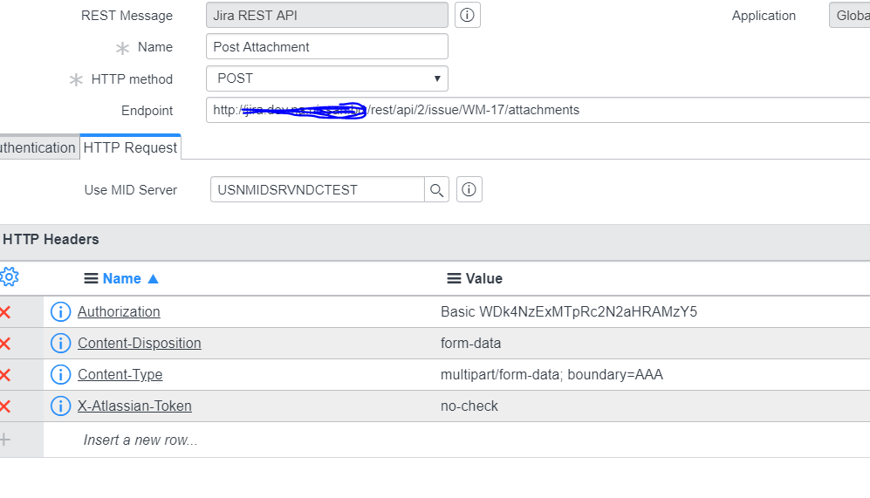
Task: Open HTTP Headers list settings gear
Action: [x=9, y=277]
